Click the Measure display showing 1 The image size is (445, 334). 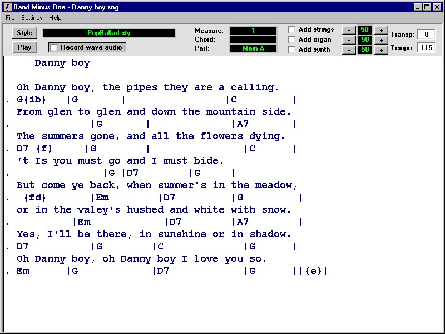pos(253,31)
